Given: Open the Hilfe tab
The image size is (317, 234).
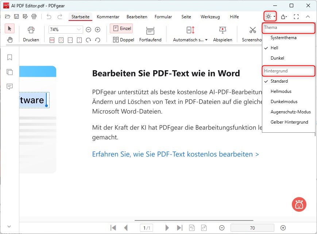Looking at the screenshot, I should tap(234, 17).
